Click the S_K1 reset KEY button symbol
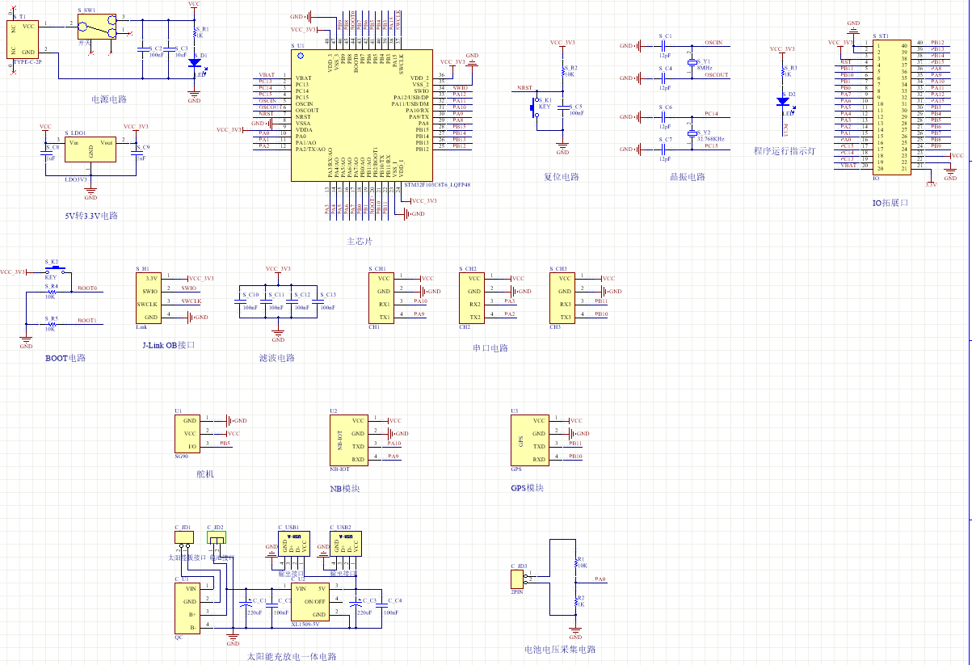Viewport: 972px width, 665px height. coord(535,108)
